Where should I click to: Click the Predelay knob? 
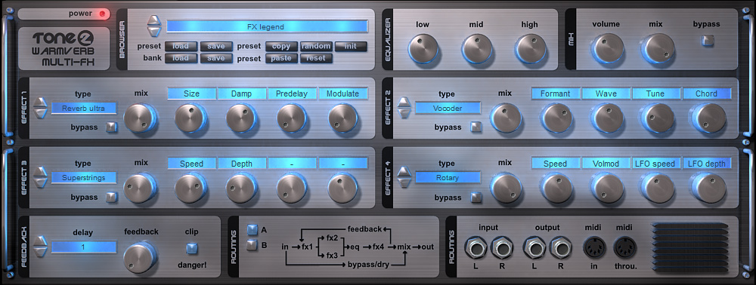click(292, 118)
